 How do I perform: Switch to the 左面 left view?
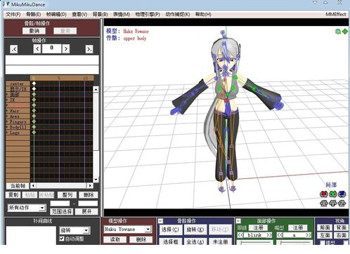(x=325, y=235)
